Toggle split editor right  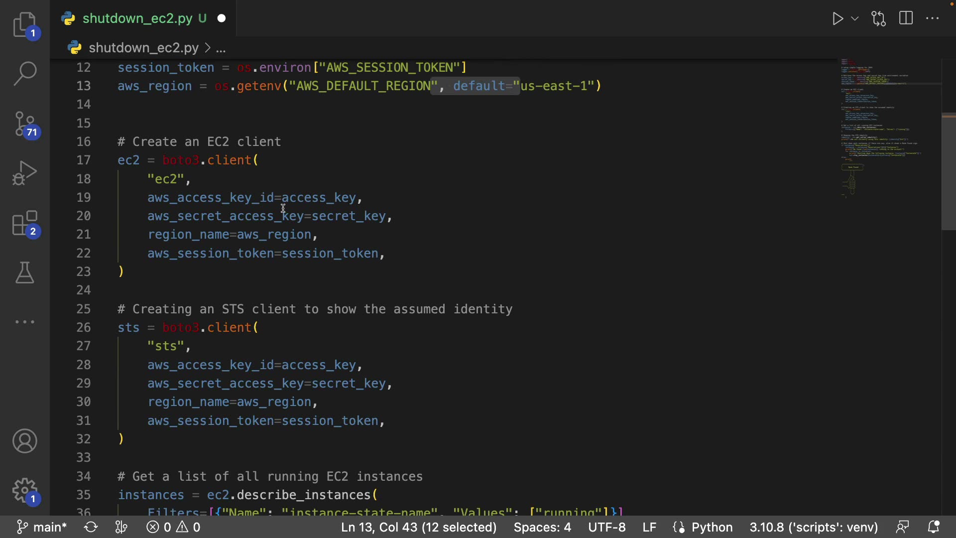[906, 19]
